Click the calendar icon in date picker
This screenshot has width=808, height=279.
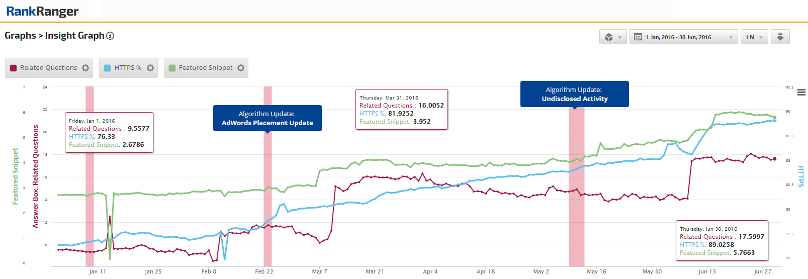tap(638, 37)
